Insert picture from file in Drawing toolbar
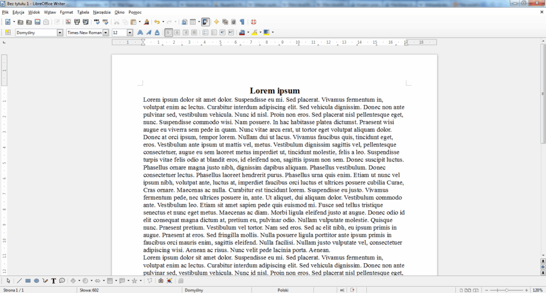 160,281
